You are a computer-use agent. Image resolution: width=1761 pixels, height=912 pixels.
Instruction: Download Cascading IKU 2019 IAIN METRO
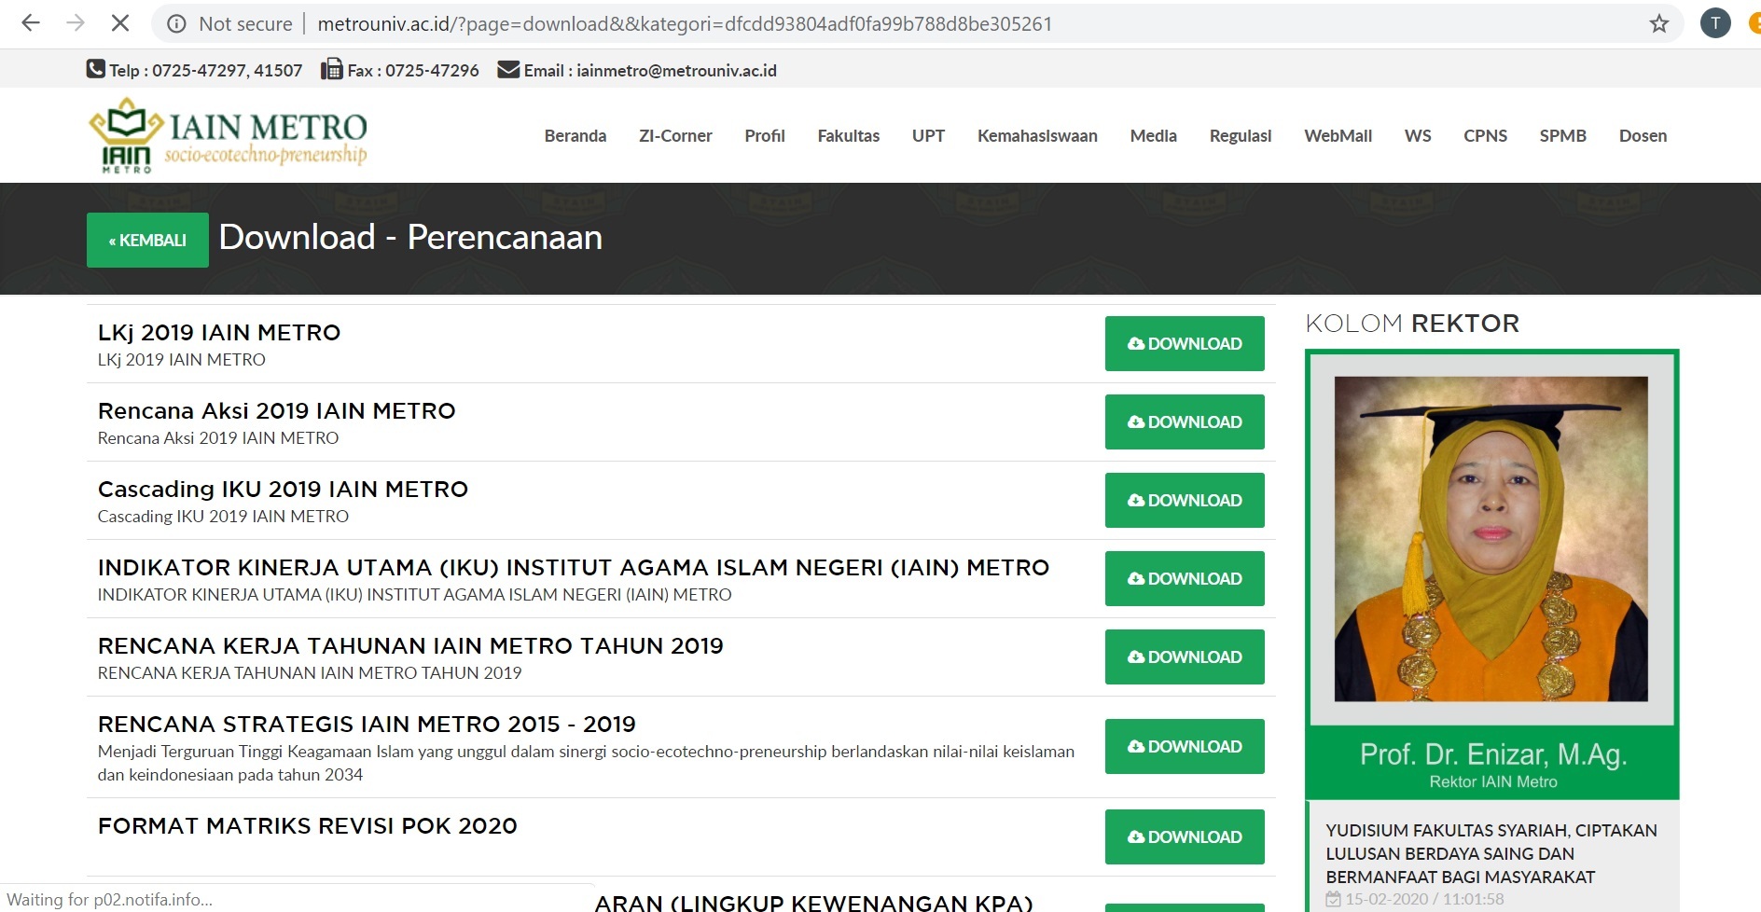pos(1185,500)
